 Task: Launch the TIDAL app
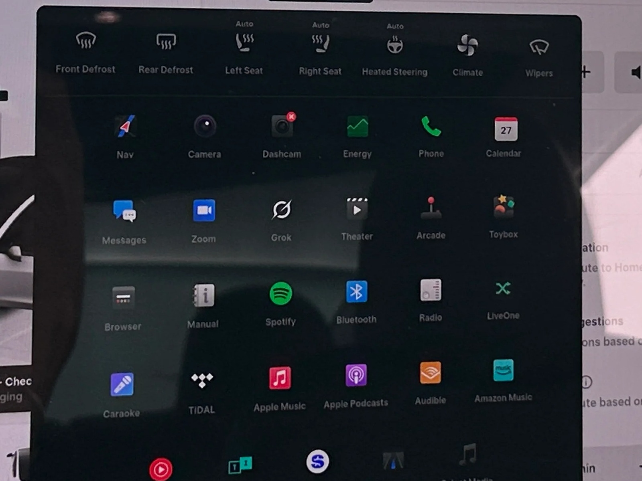202,380
